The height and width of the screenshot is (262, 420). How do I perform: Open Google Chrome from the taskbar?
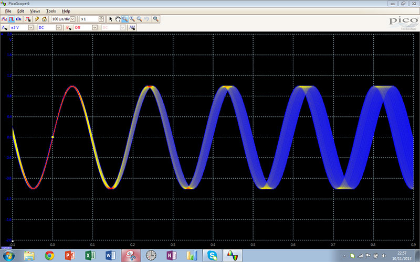point(49,255)
